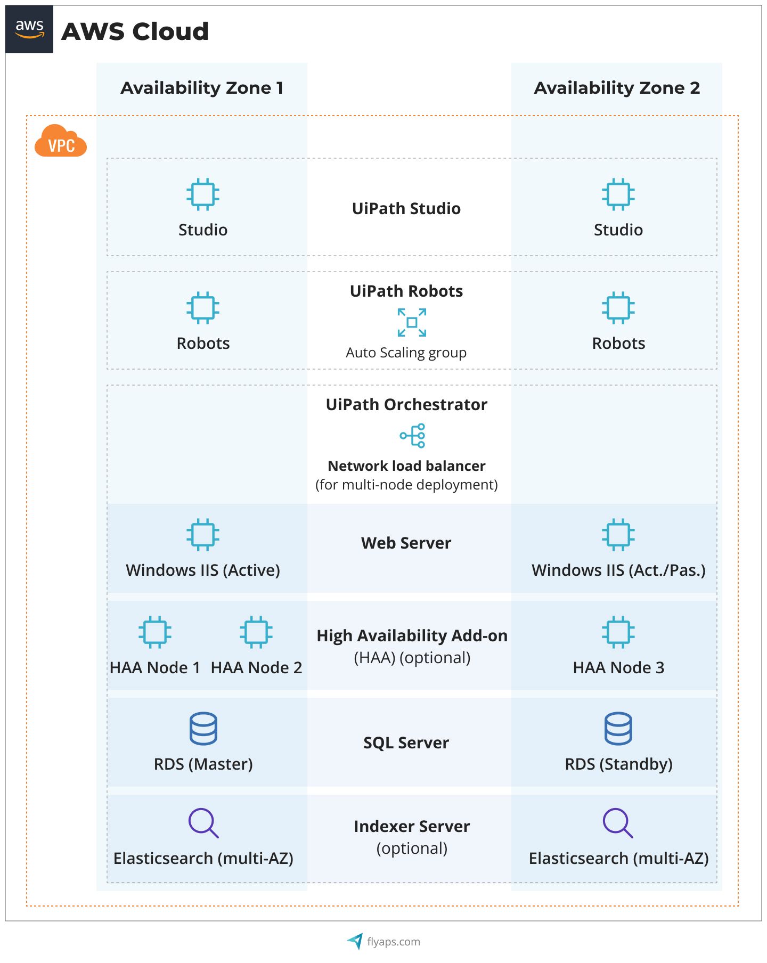Click the HAA Node 2 label
Viewport: 767px width, 963px height.
point(256,667)
